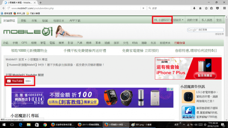This screenshot has height=128, width=228.
Task: Open File Explorer from the taskbar
Action: click(x=28, y=125)
